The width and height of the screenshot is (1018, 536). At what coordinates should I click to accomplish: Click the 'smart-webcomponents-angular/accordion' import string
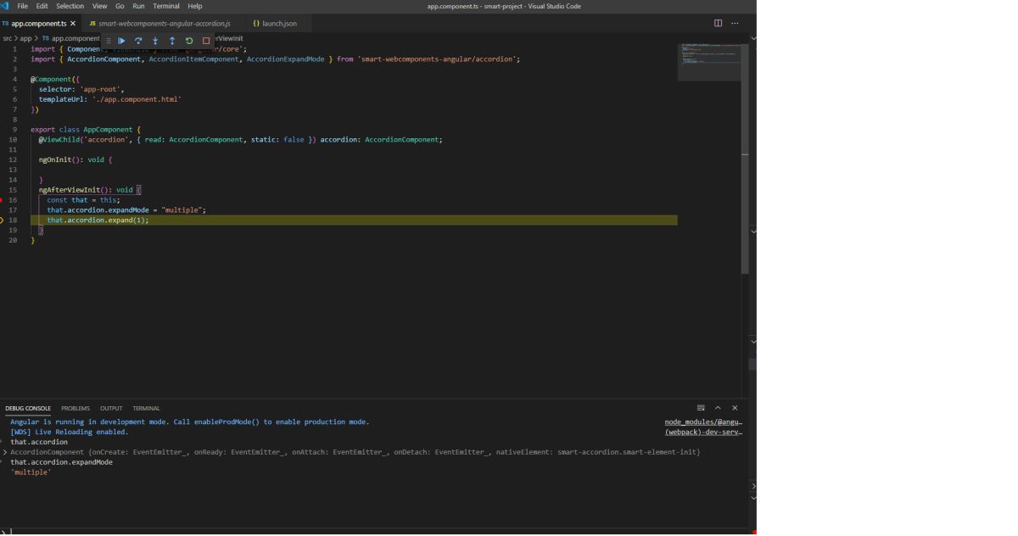pos(437,59)
